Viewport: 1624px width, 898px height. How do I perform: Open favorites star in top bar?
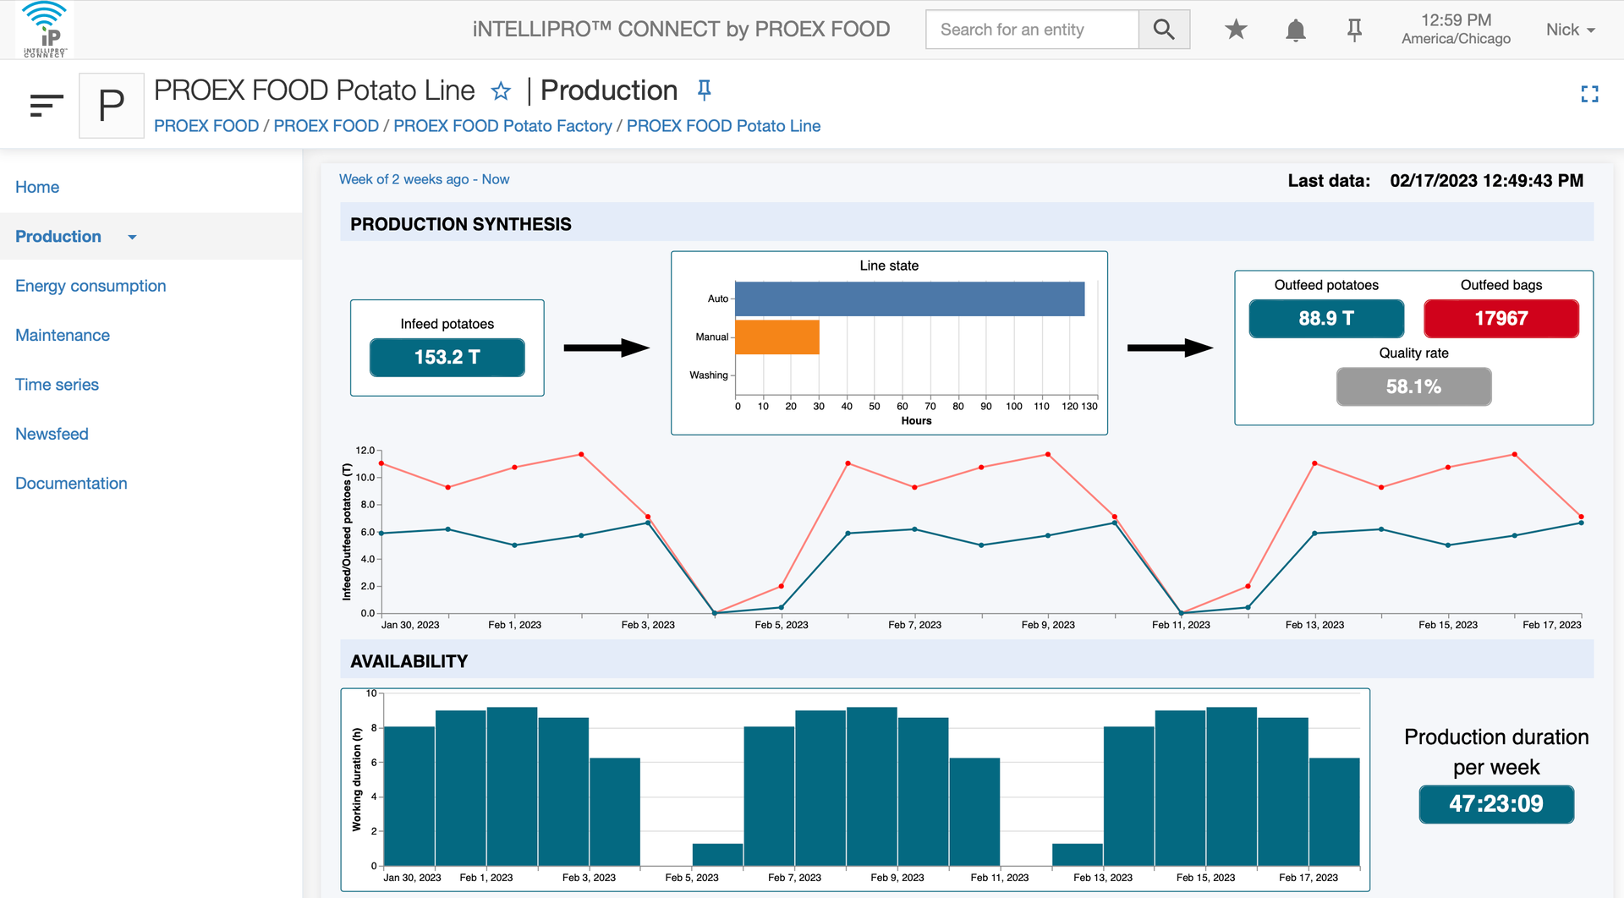click(1236, 30)
